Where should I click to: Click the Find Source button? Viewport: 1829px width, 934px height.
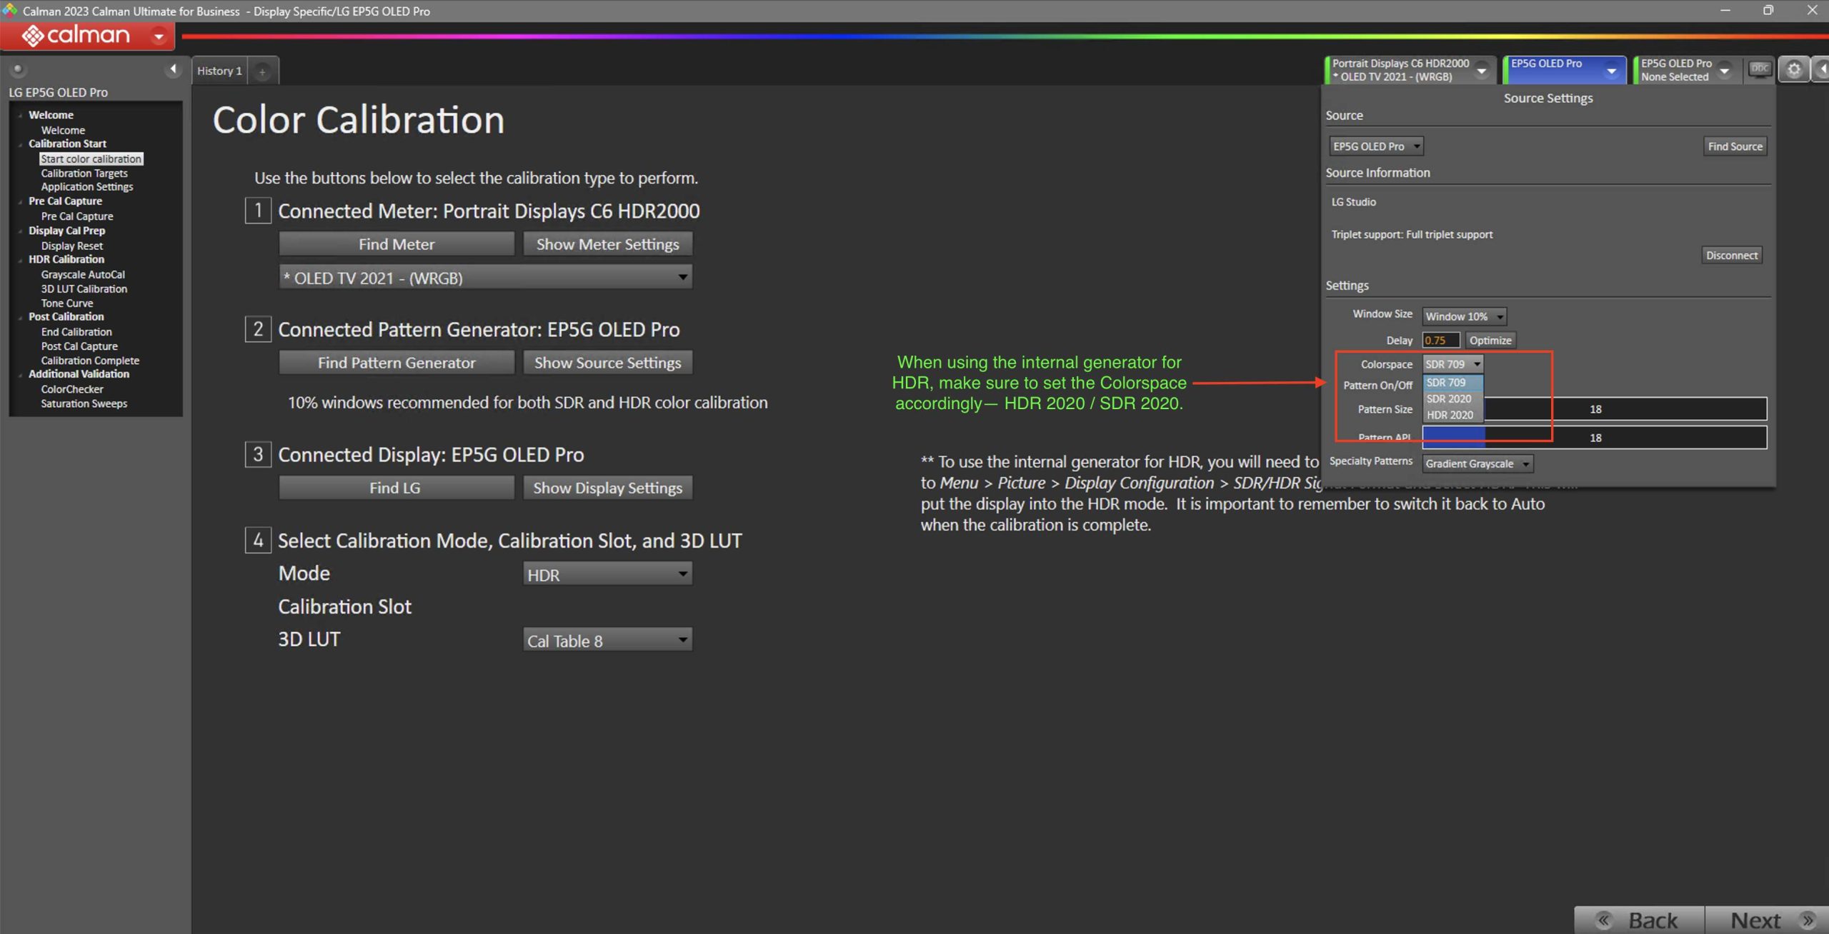point(1735,146)
